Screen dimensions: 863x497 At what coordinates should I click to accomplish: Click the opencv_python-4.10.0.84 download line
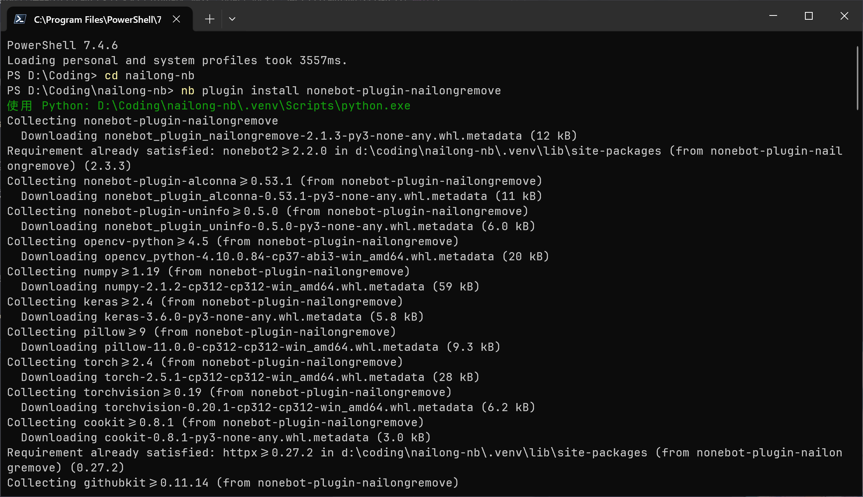[285, 256]
